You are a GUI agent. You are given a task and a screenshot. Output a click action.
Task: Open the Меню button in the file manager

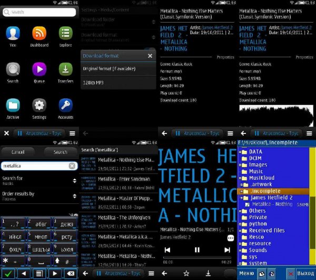click(x=246, y=273)
